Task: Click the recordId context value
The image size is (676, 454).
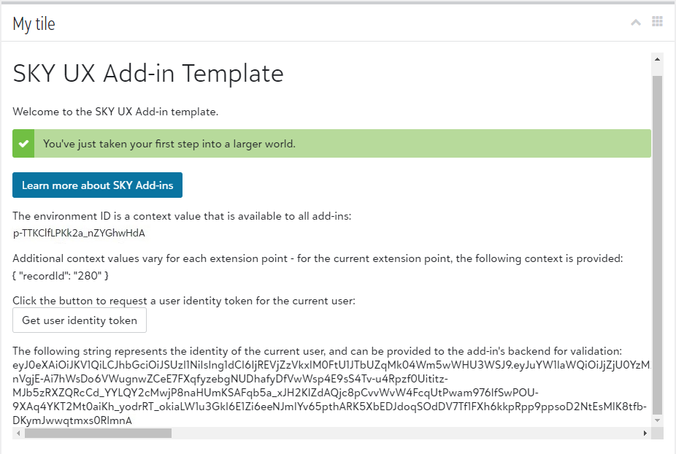Action: [x=61, y=275]
